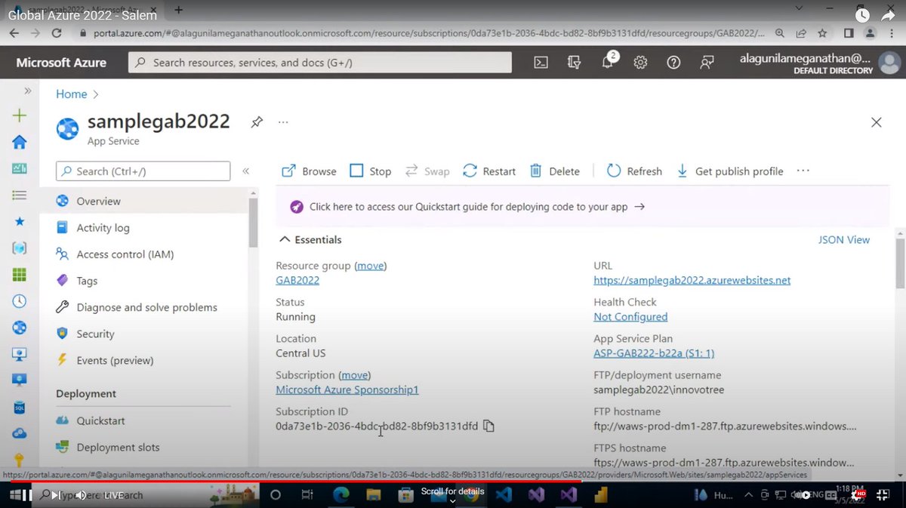Screen dimensions: 906x508
Task: Open account menu alagunilameganathan
Action: point(821,63)
